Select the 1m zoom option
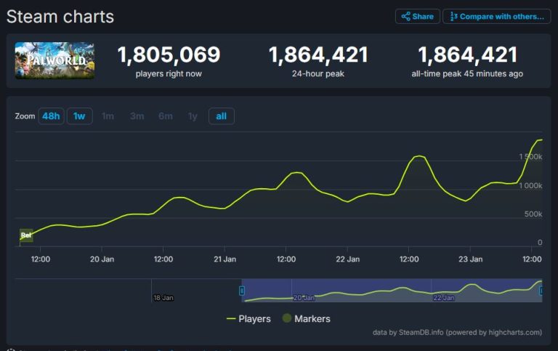Image resolution: width=558 pixels, height=351 pixels. pyautogui.click(x=108, y=116)
